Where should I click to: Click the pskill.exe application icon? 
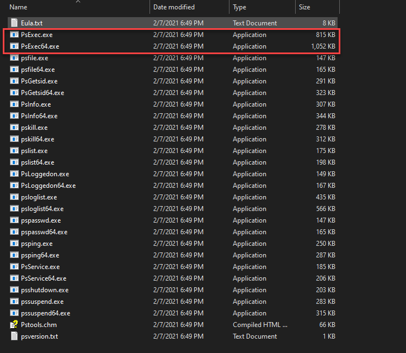pyautogui.click(x=14, y=128)
